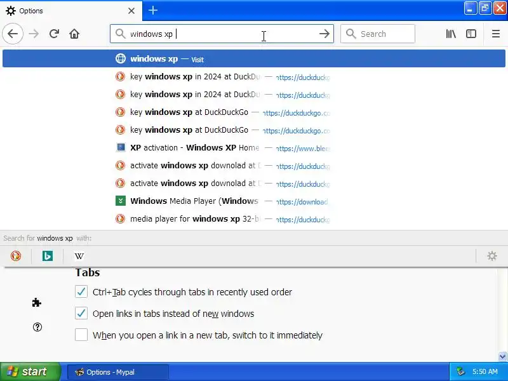
Task: Click the address bar text field
Action: point(221,34)
